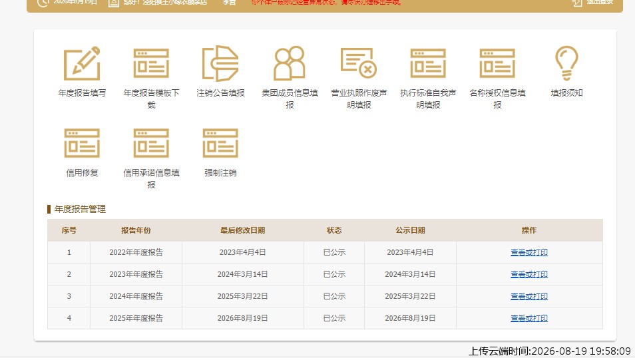
Task: Click serial number 4 in the table
Action: coord(69,318)
